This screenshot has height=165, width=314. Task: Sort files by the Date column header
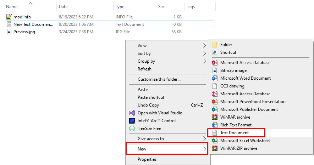[63, 7]
